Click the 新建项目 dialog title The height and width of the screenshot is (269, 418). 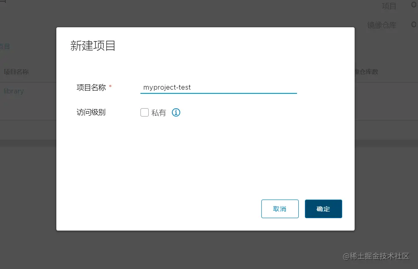pos(93,46)
